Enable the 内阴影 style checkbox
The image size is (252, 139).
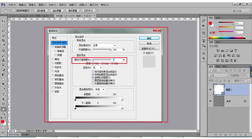53,63
